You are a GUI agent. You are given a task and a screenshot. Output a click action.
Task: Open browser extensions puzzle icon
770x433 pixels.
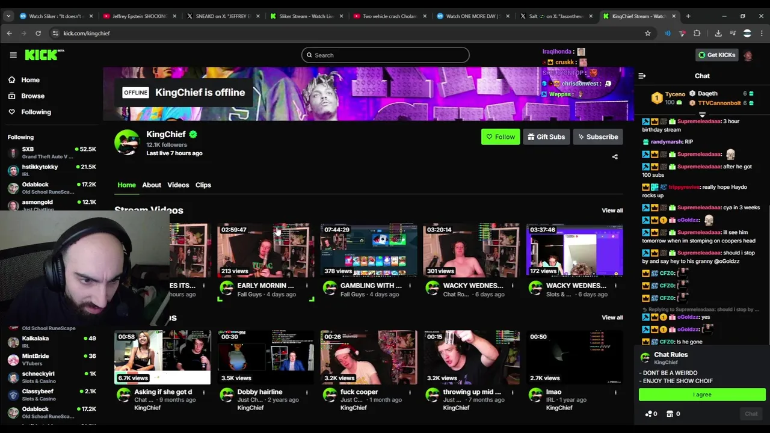pos(697,34)
